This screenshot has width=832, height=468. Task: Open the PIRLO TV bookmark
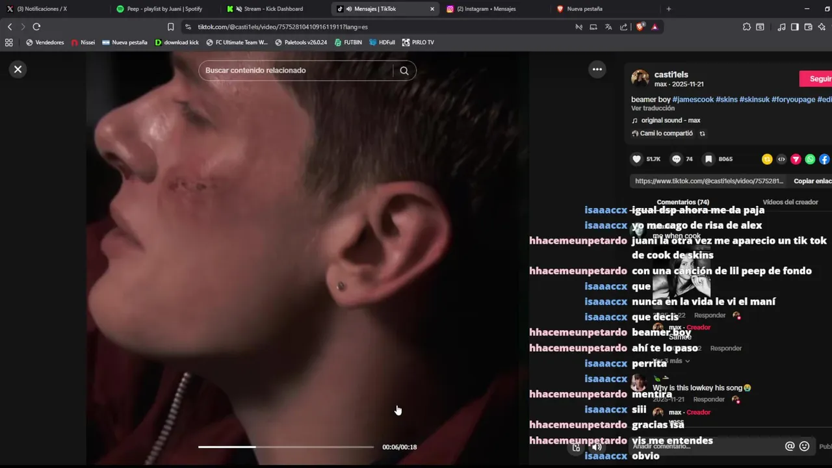(418, 42)
